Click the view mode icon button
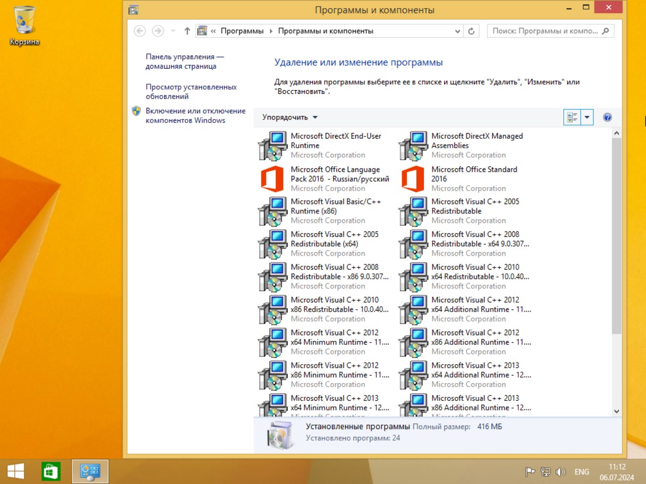 572,117
